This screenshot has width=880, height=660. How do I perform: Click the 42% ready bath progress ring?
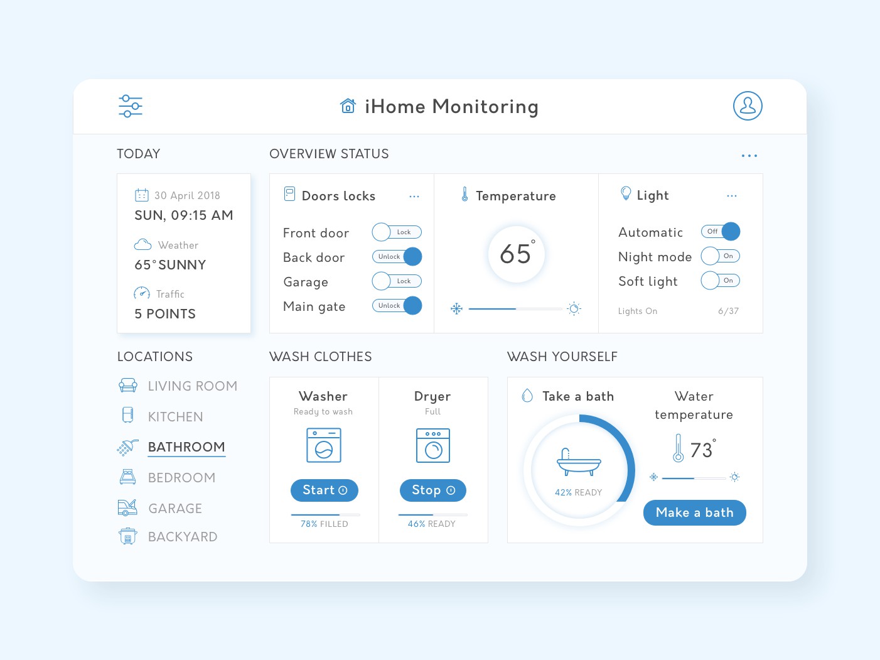(579, 470)
